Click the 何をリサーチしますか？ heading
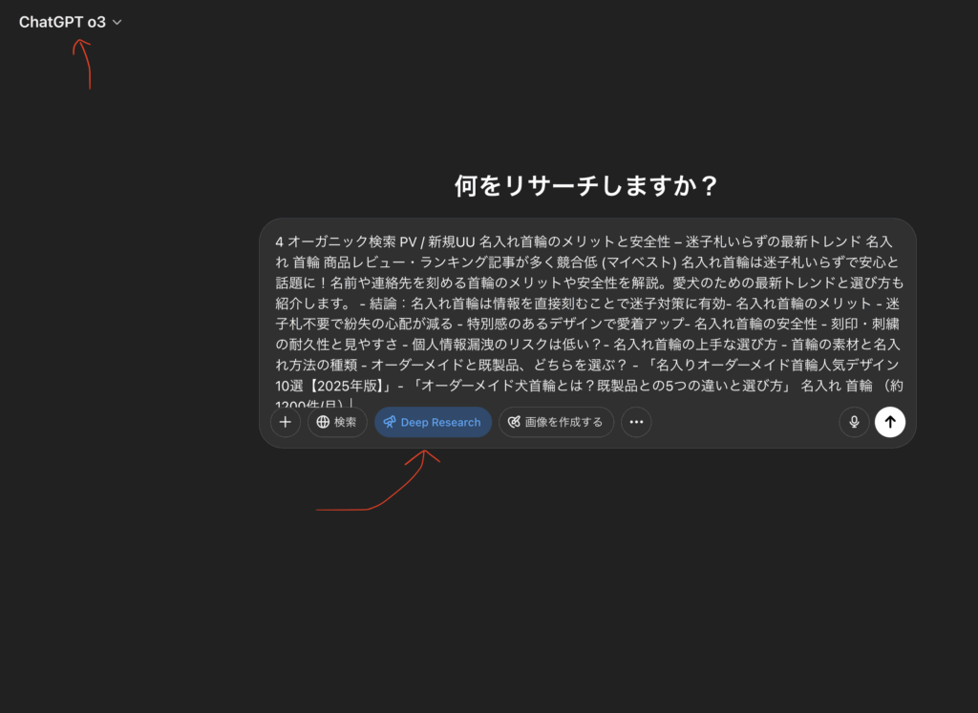The height and width of the screenshot is (713, 978). point(586,186)
